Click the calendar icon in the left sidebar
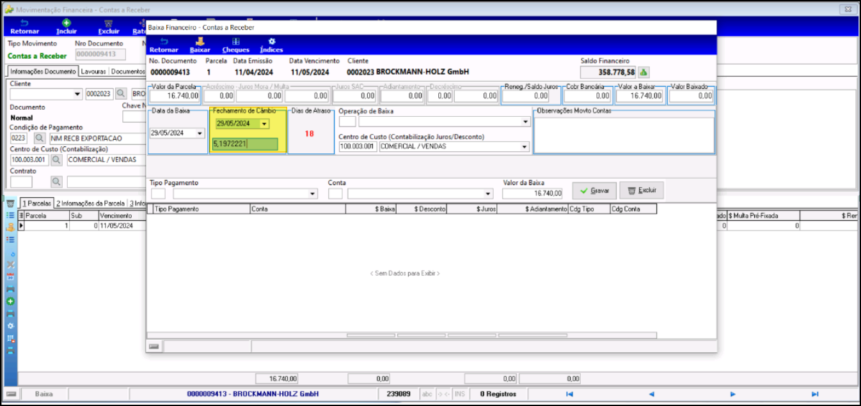Screen dimensions: 861x406 pyautogui.click(x=10, y=277)
